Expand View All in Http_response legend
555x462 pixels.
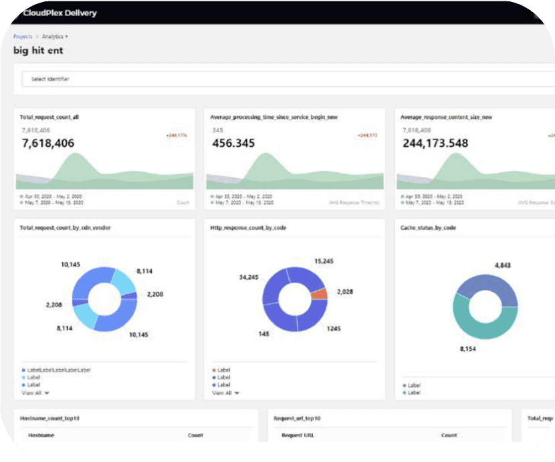tap(225, 393)
